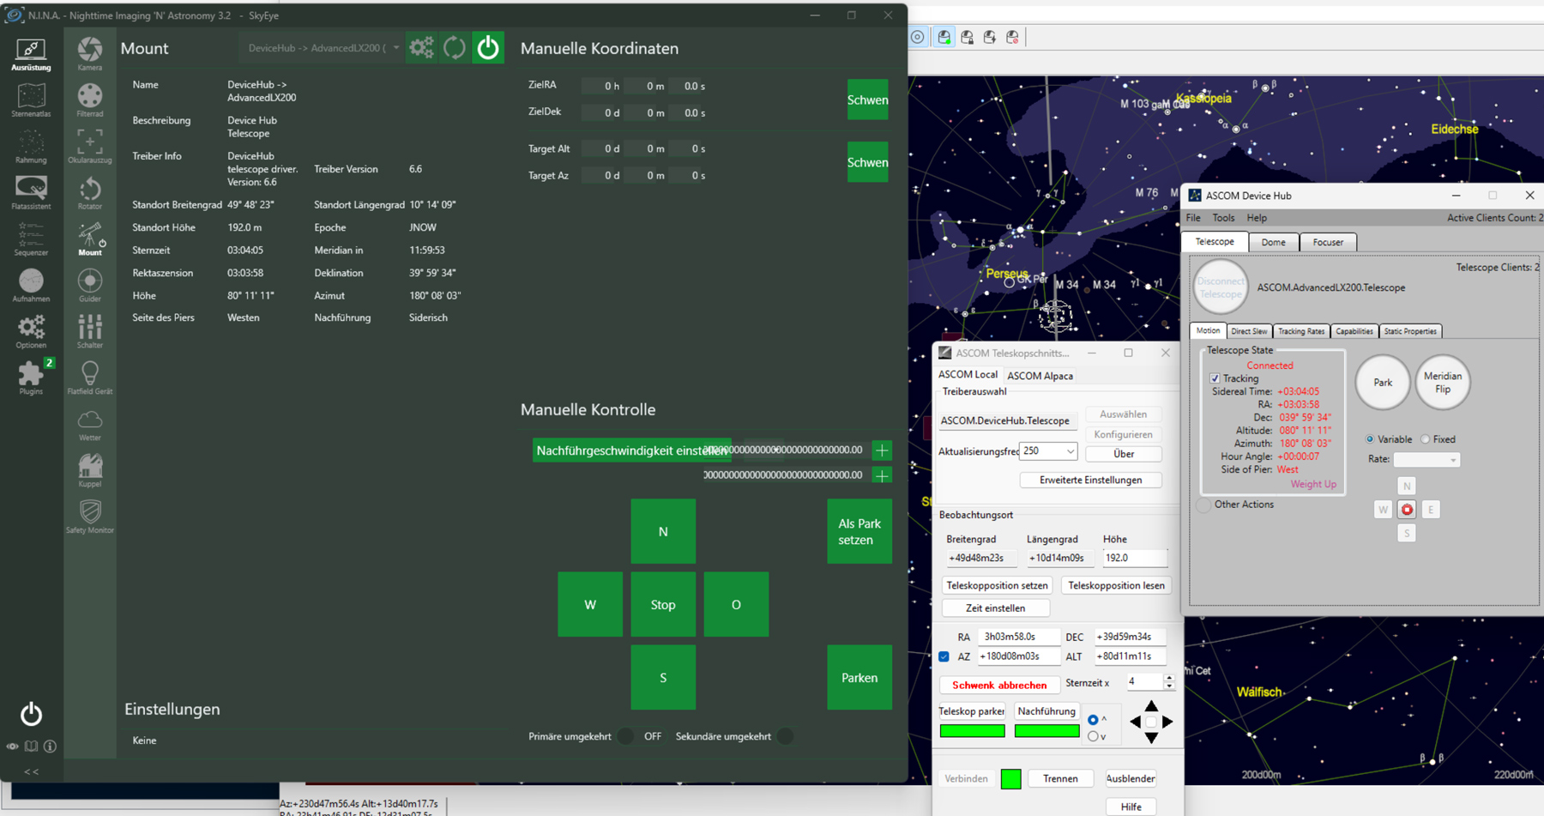1544x816 pixels.
Task: Click the green mount power connect icon
Action: [488, 48]
